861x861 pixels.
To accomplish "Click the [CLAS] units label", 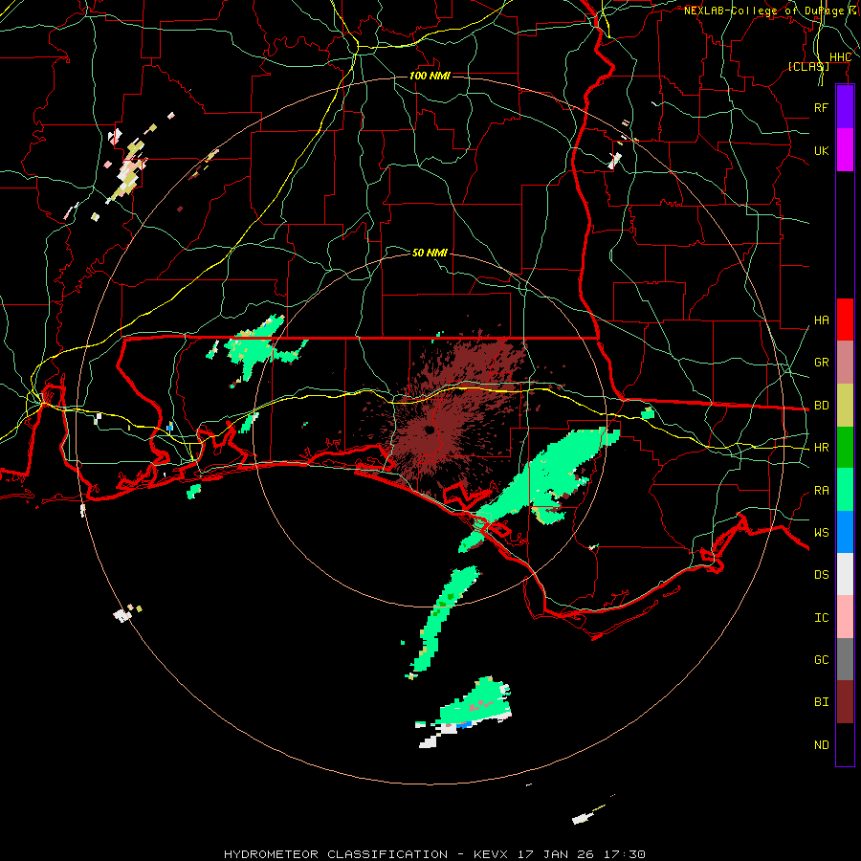I will point(808,66).
